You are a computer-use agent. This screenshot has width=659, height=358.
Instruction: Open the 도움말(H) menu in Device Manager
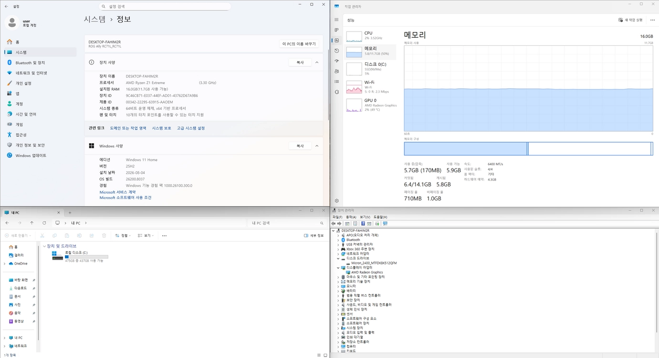pos(380,217)
